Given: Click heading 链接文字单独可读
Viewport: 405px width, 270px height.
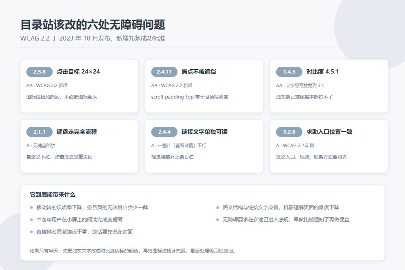Looking at the screenshot, I should (205, 132).
